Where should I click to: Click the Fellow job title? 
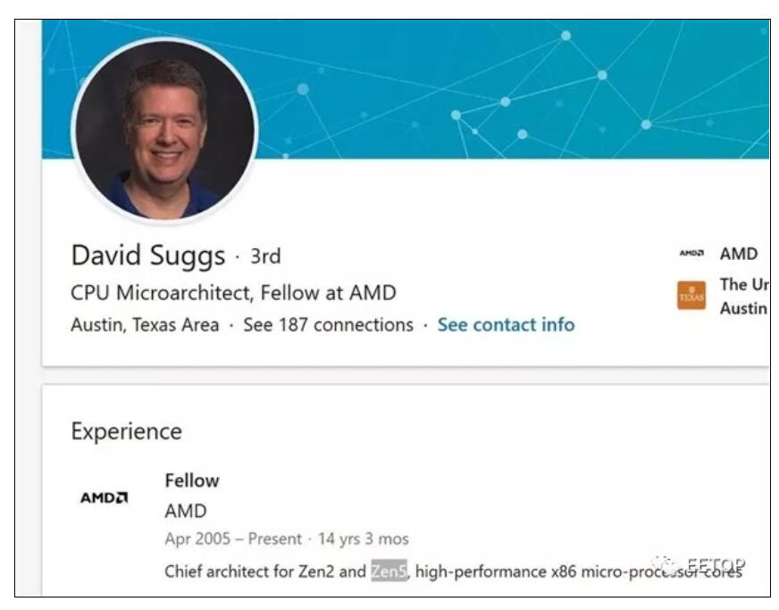click(x=192, y=480)
